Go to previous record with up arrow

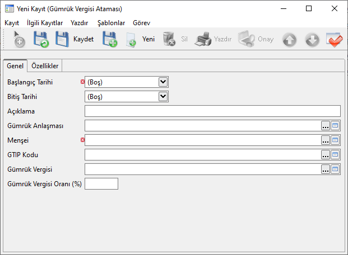pyautogui.click(x=289, y=40)
